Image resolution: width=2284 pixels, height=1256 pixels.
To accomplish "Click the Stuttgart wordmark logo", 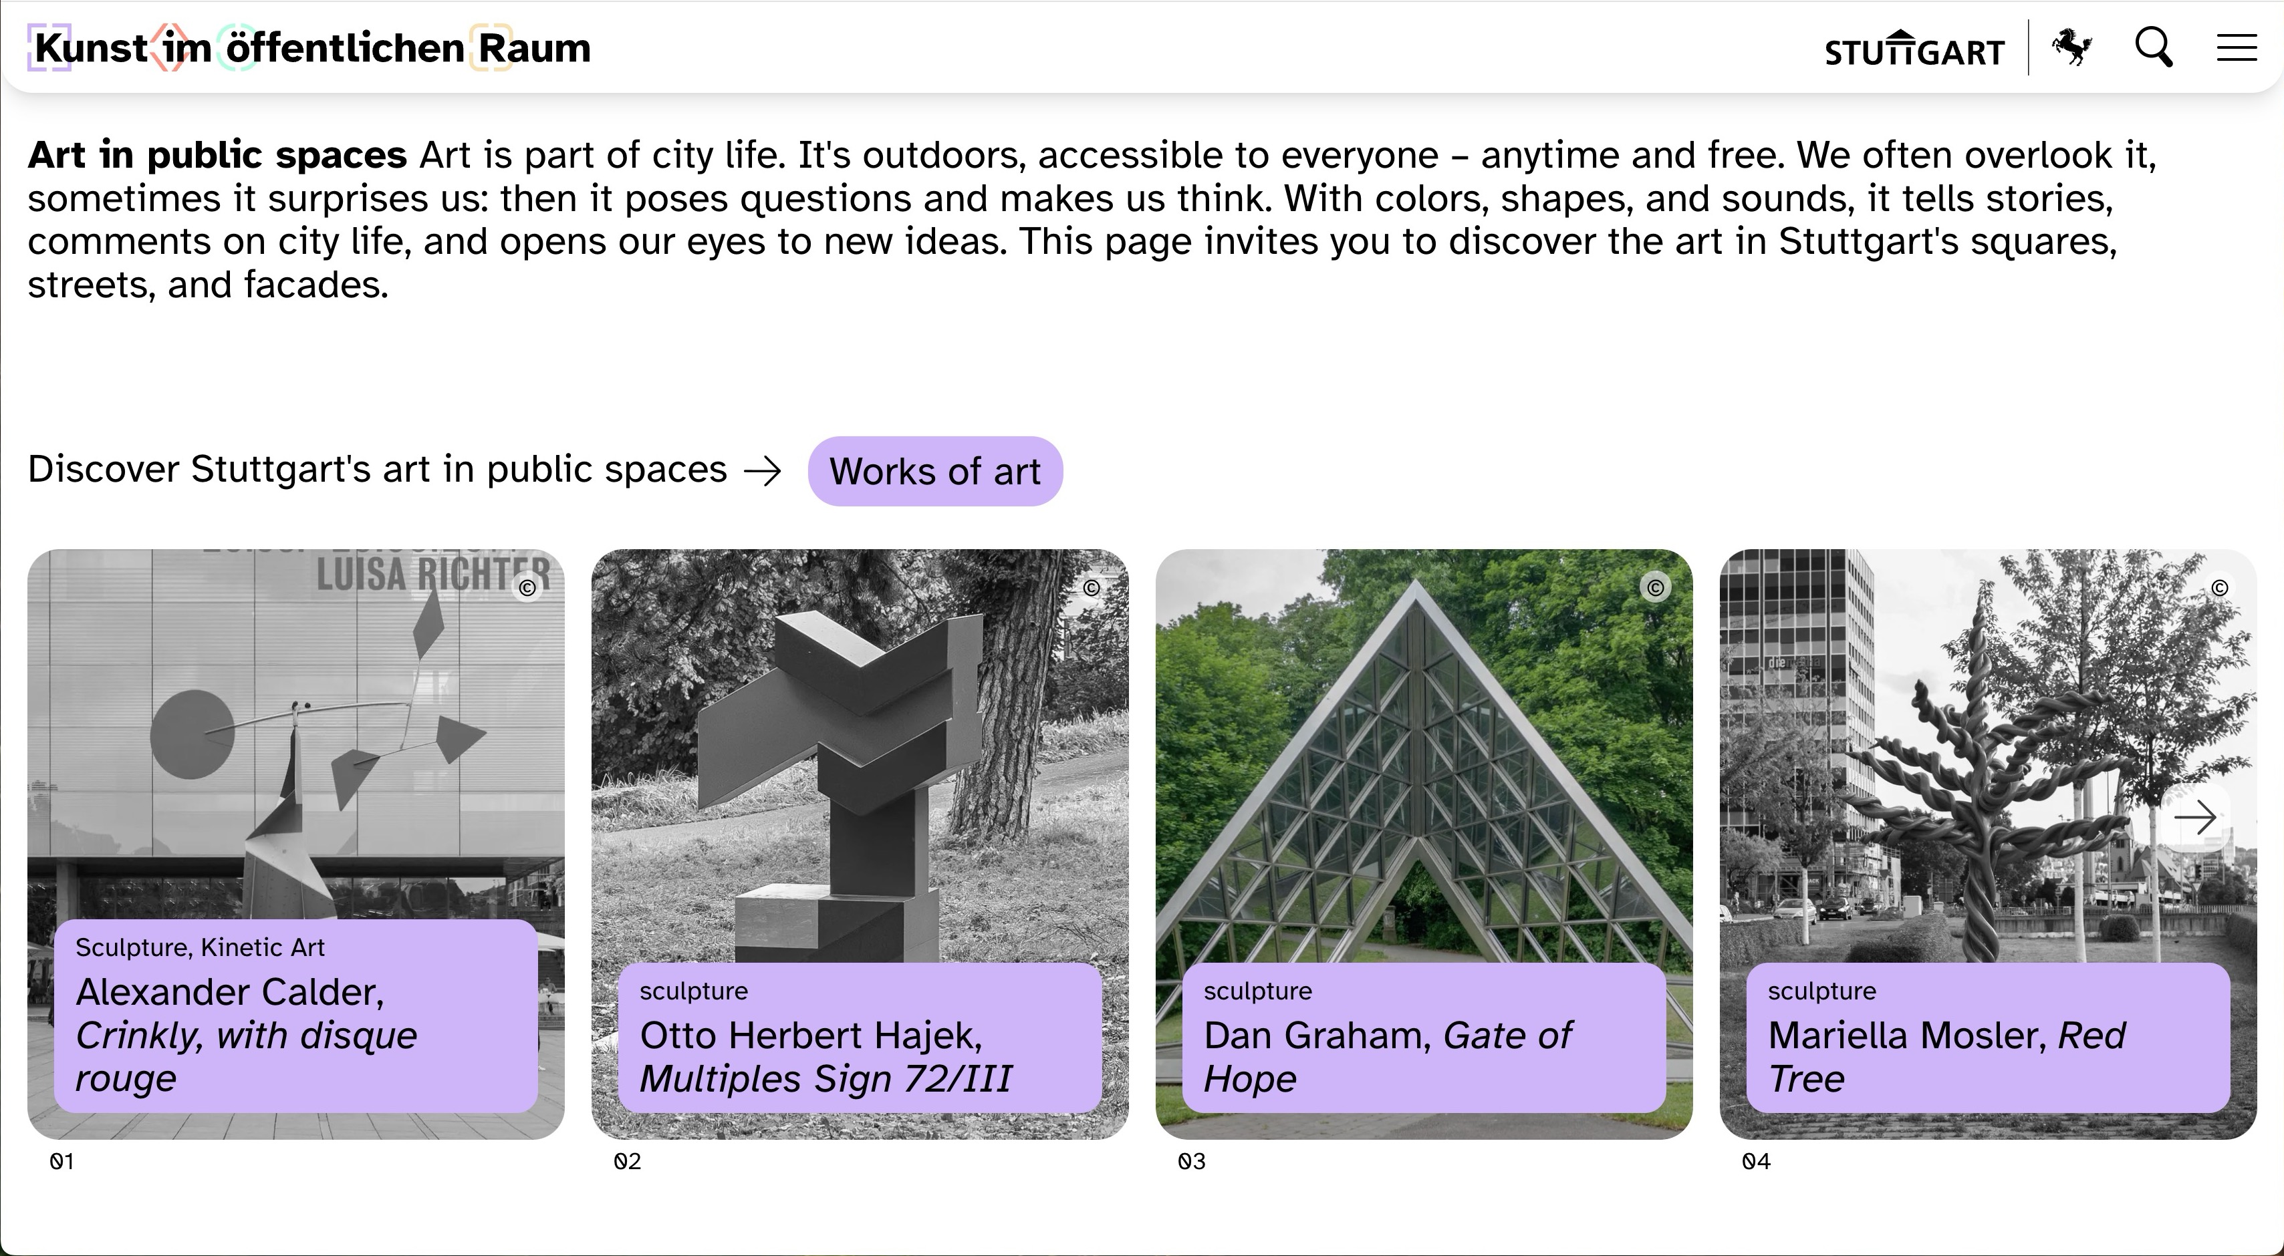I will 1914,51.
